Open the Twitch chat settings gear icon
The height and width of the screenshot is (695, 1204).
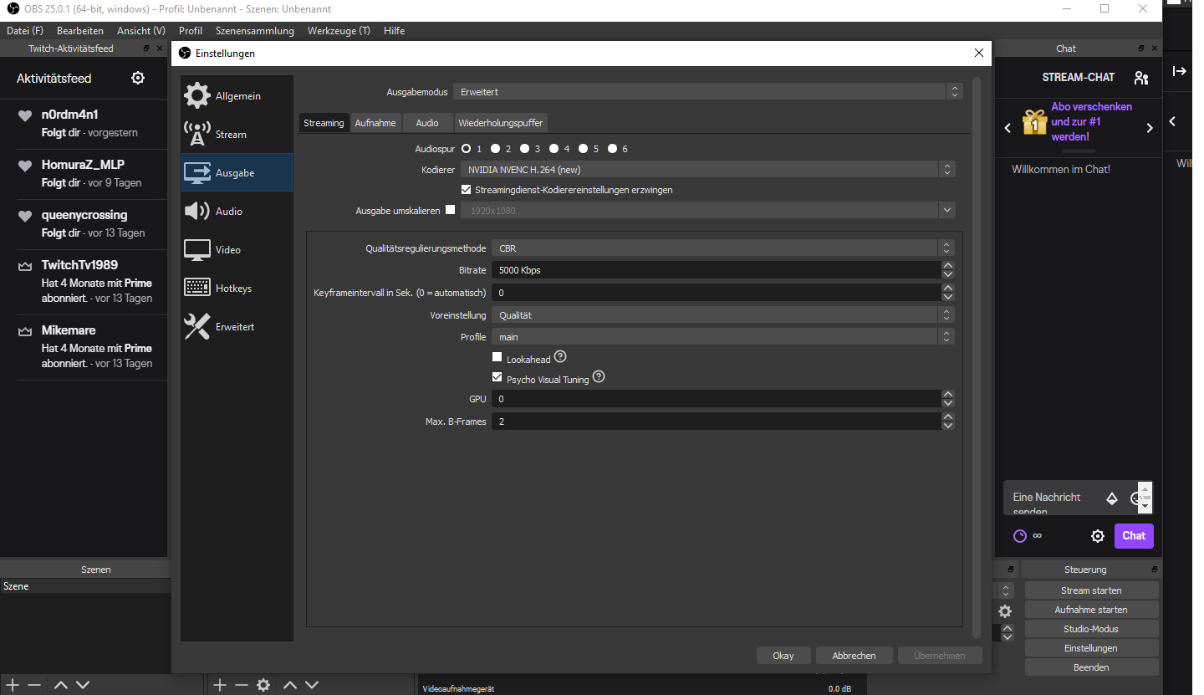click(1098, 536)
